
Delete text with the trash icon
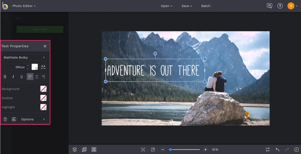5,119
